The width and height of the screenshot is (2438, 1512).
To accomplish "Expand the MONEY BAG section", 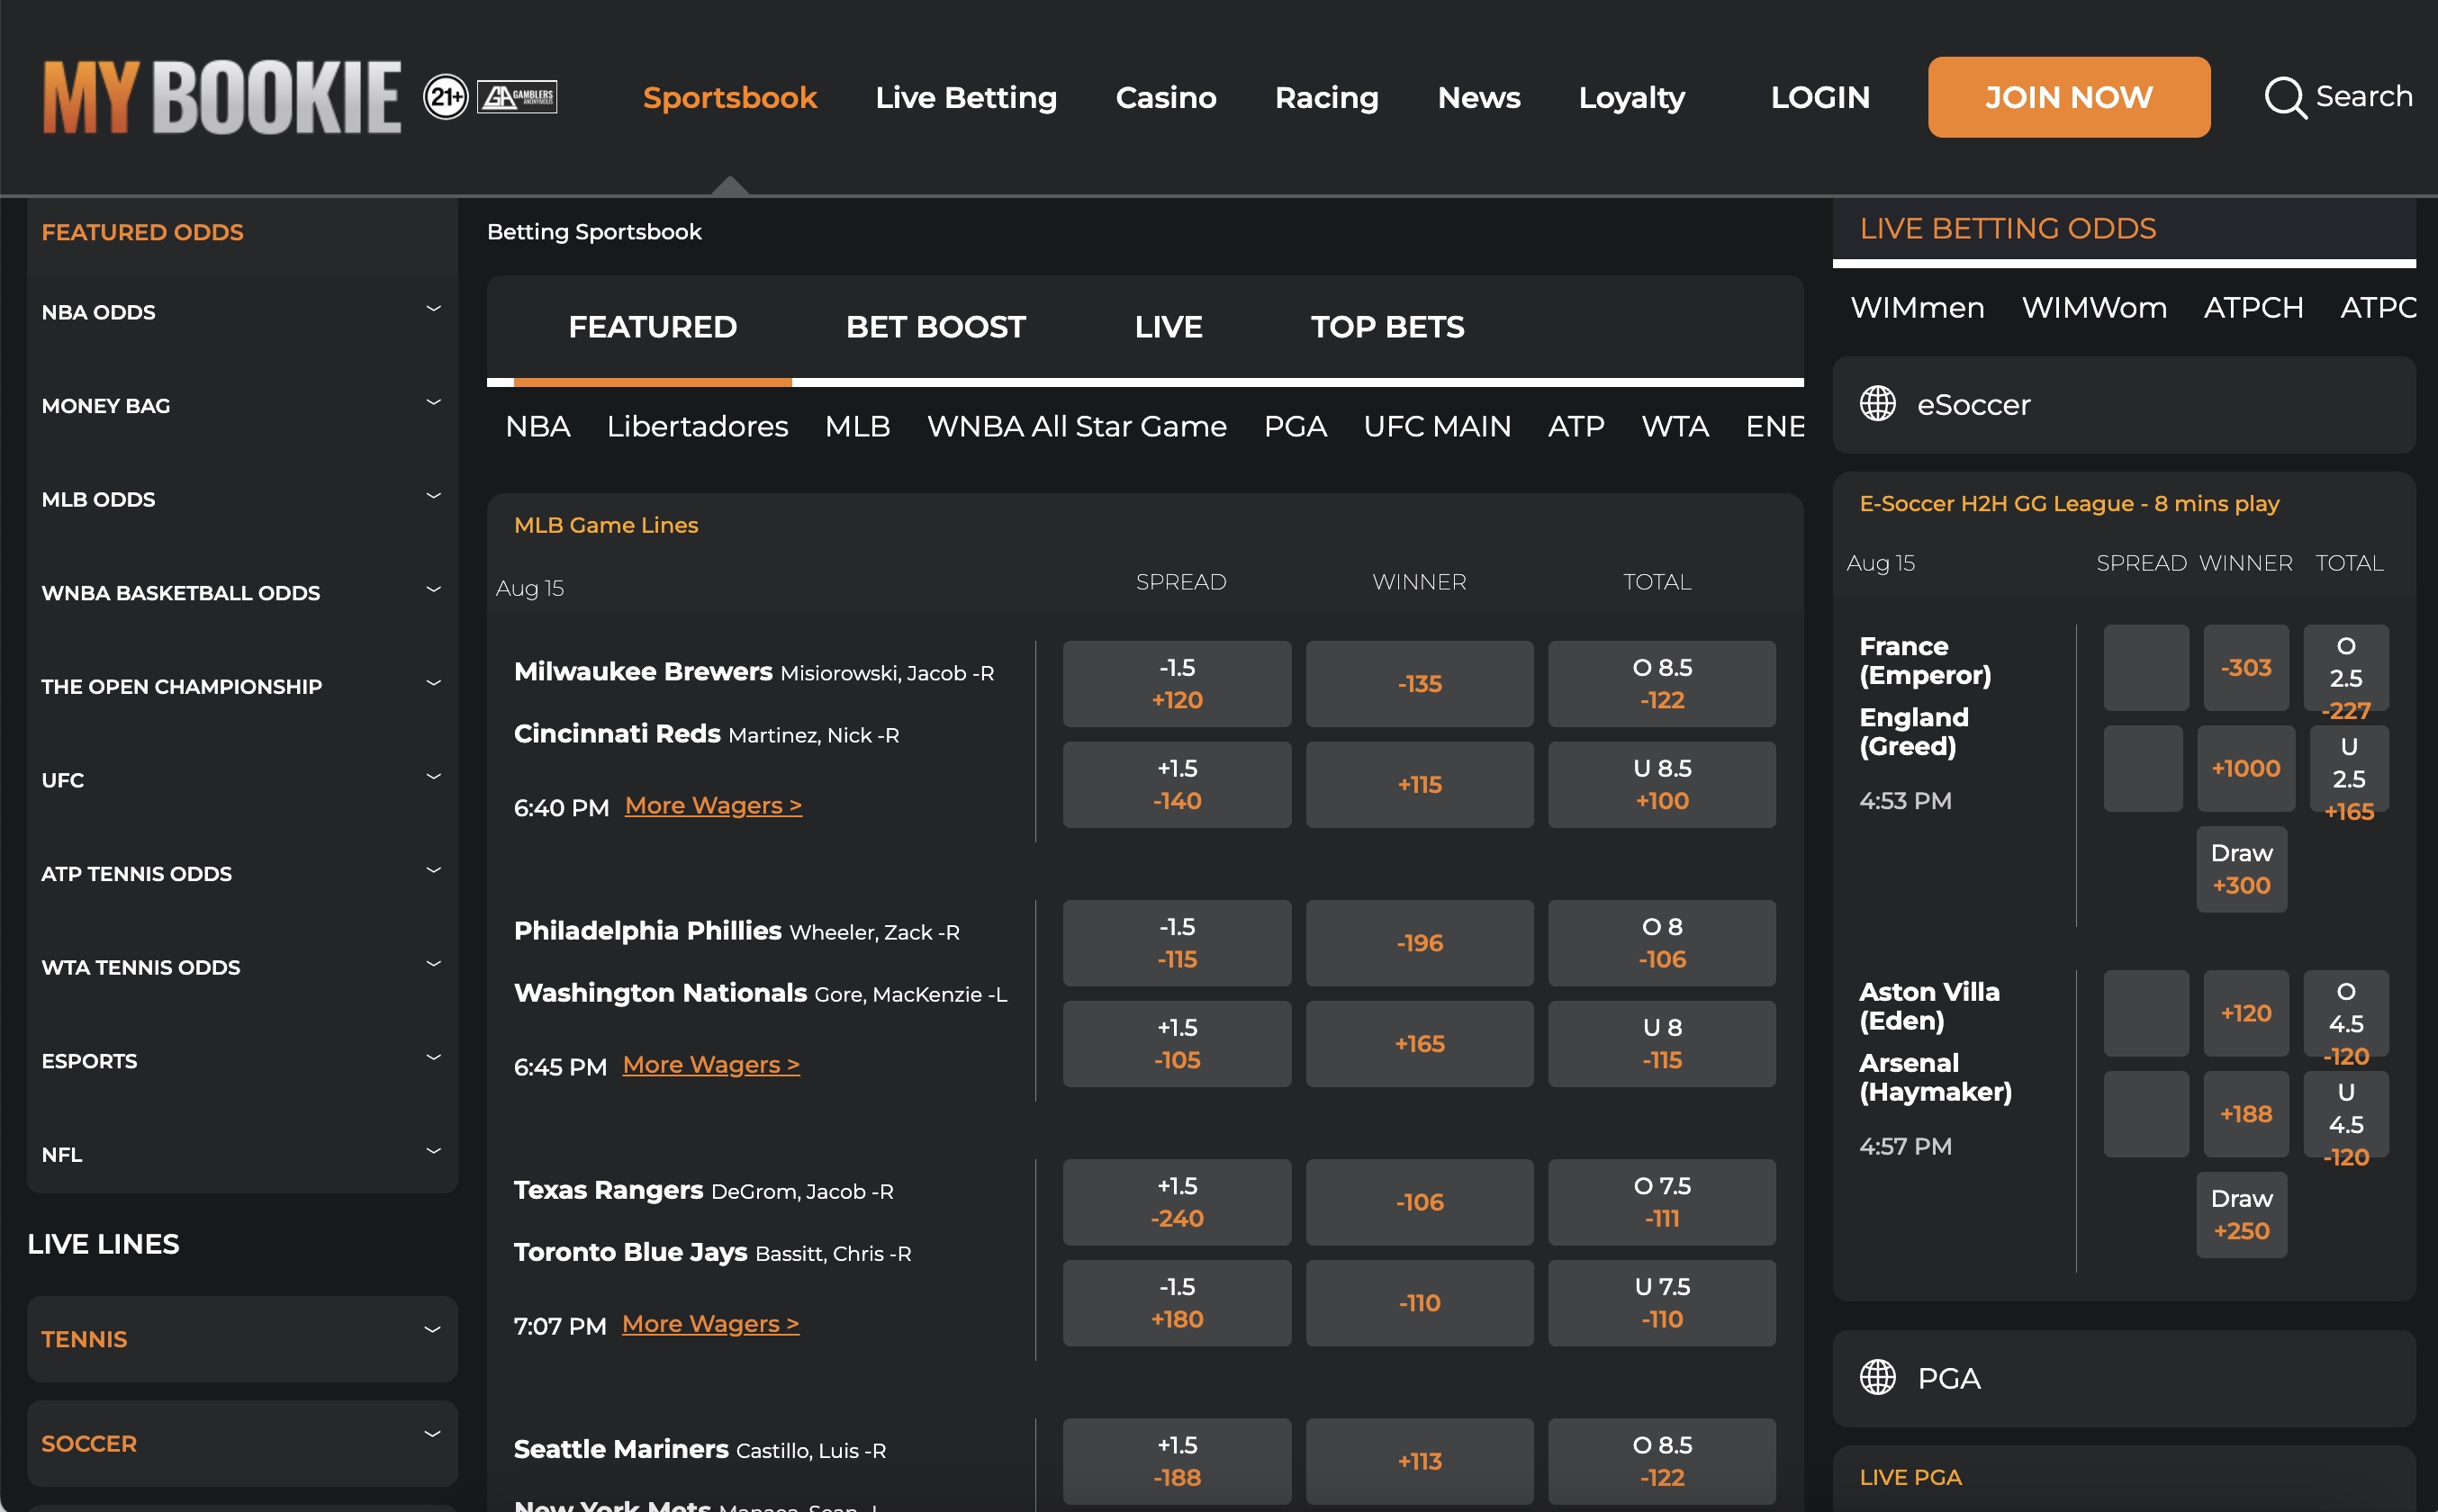I will (x=242, y=406).
